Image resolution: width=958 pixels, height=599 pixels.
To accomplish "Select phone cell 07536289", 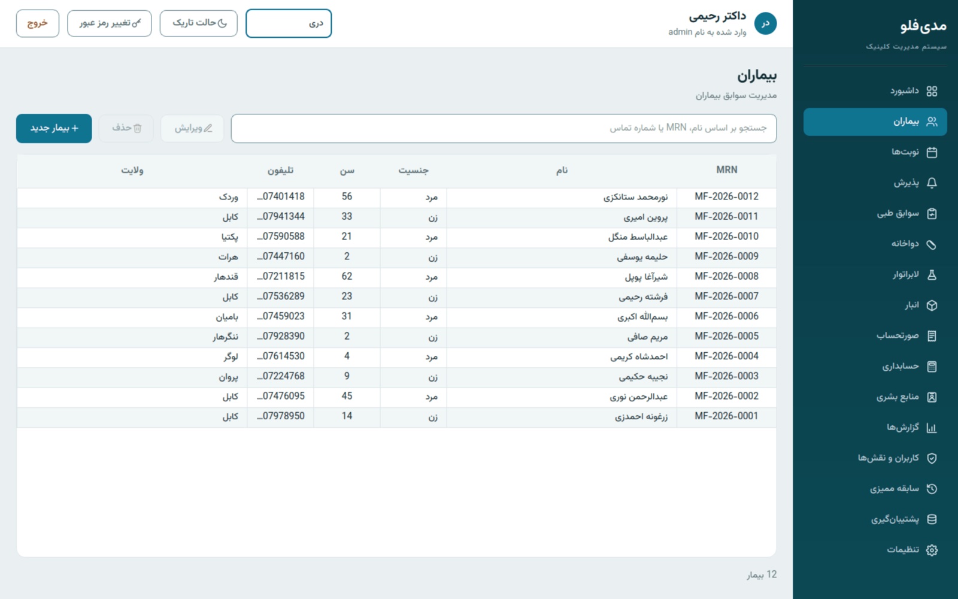I will pos(280,297).
